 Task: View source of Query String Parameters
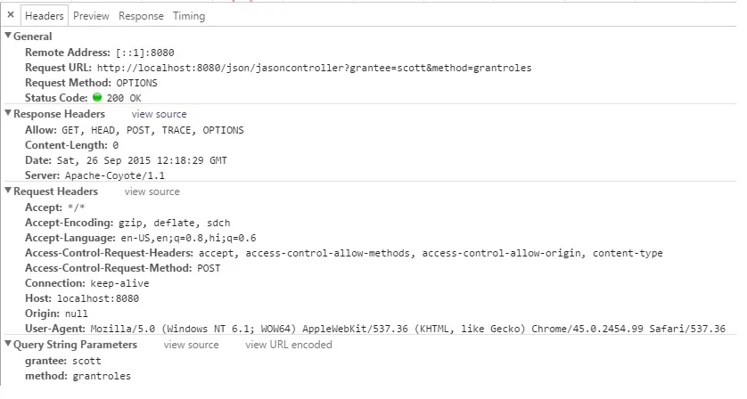(x=191, y=345)
